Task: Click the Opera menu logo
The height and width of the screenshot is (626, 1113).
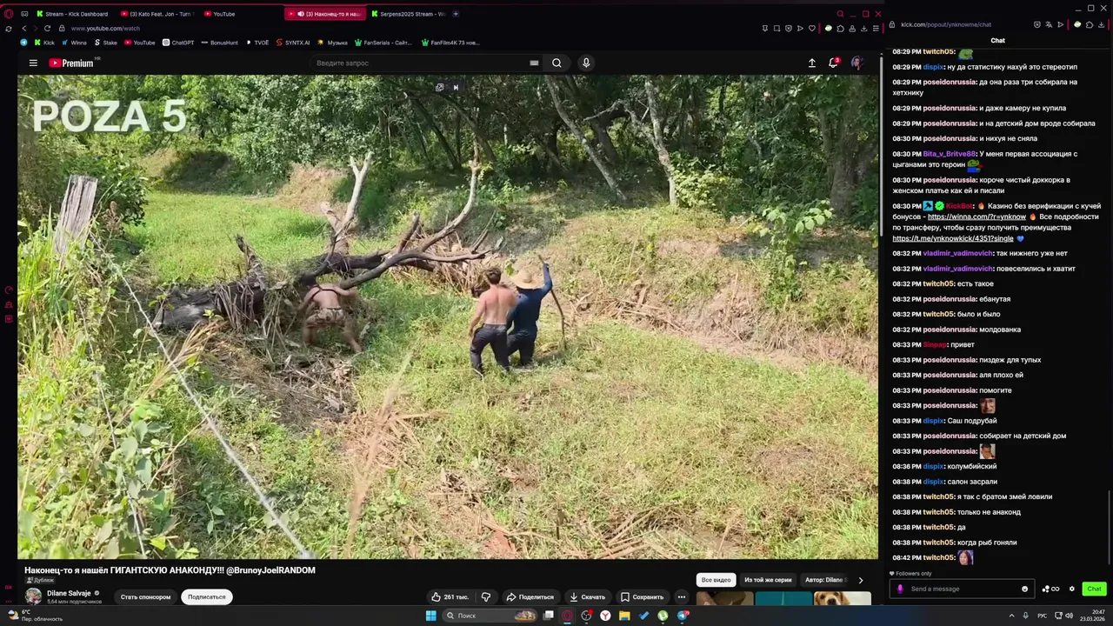Action: point(9,13)
